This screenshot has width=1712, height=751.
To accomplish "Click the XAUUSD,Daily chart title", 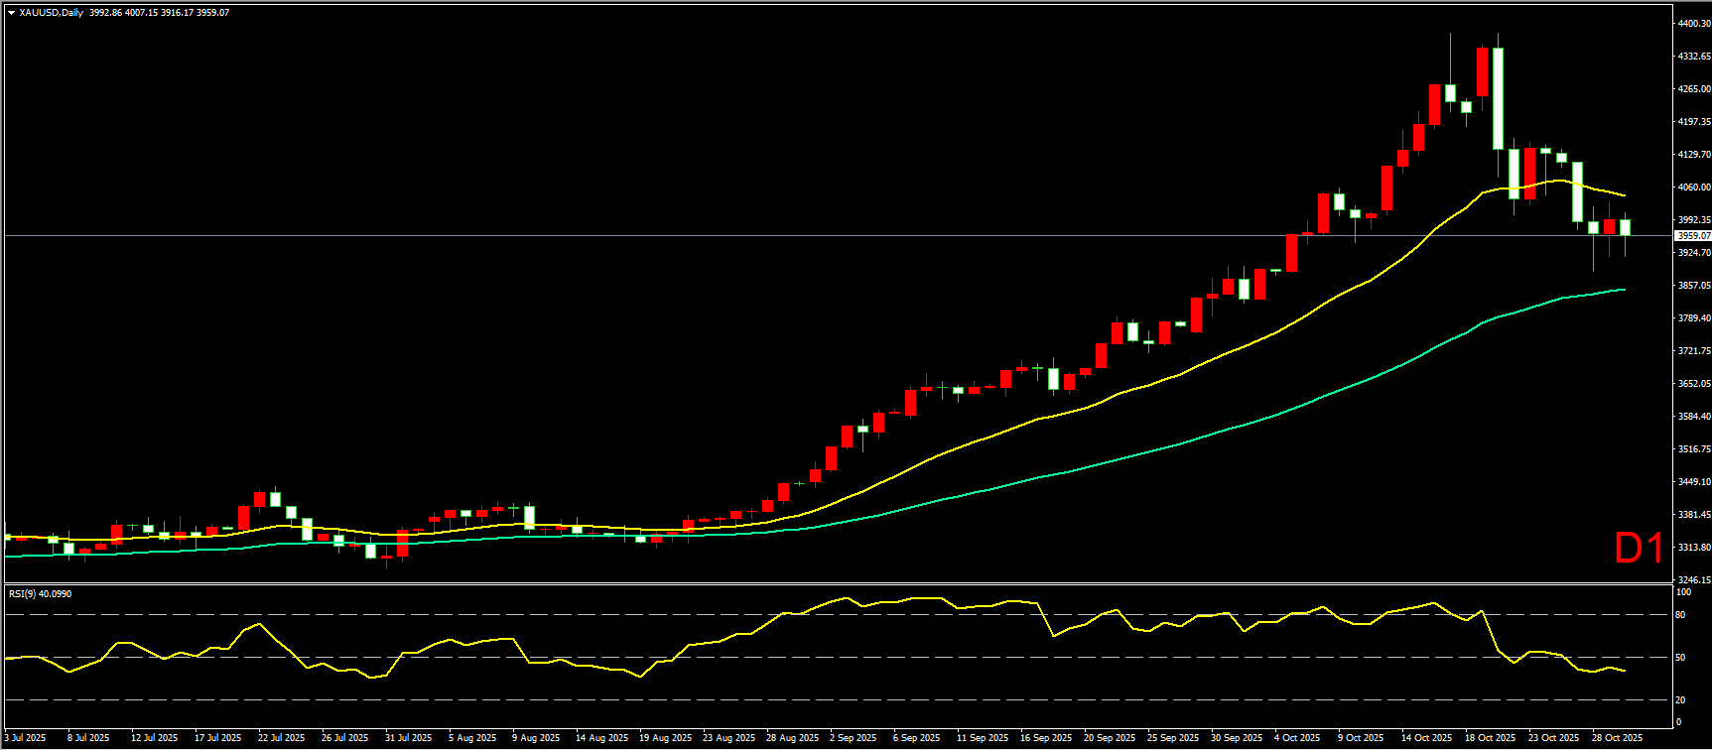I will (52, 13).
